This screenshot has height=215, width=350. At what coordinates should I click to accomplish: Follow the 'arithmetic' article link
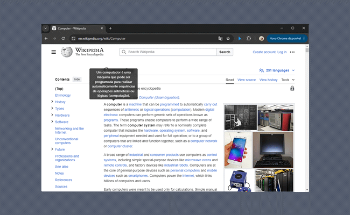[132, 110]
